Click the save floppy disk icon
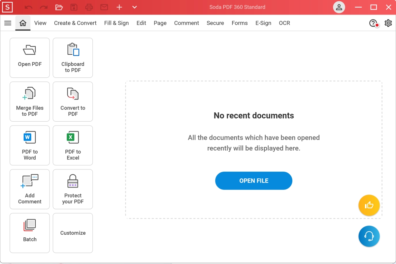 pyautogui.click(x=74, y=7)
